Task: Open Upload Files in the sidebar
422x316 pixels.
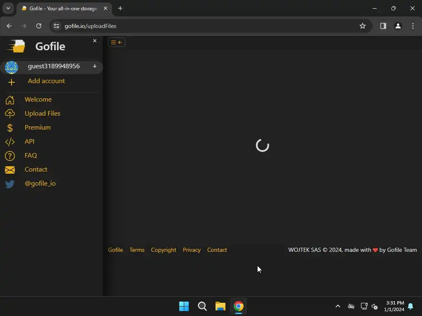Action: (42, 114)
